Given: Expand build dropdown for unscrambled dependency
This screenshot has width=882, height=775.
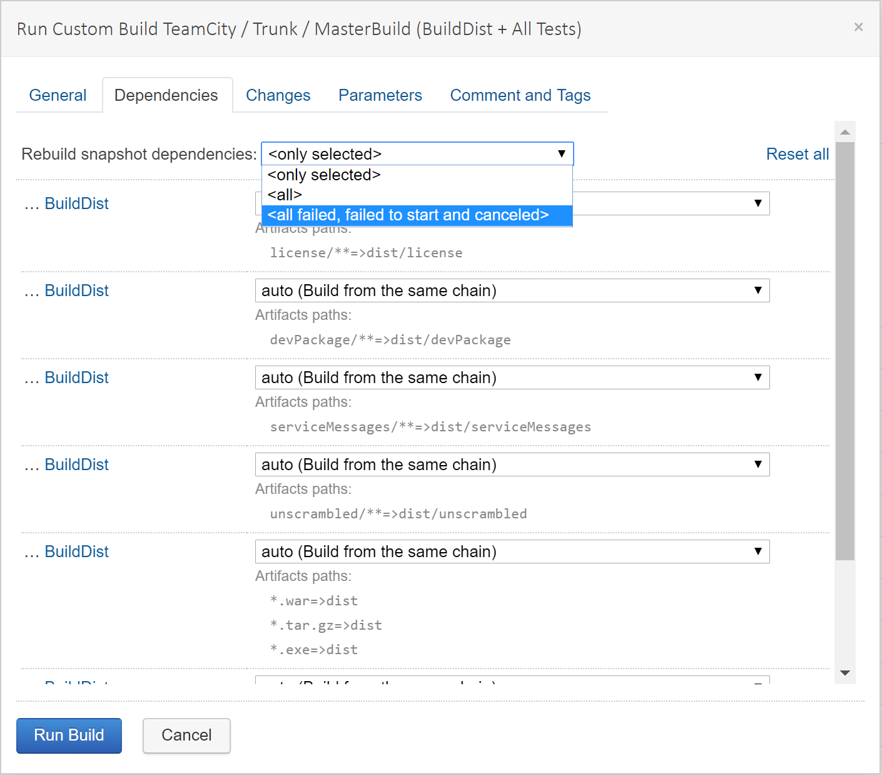Looking at the screenshot, I should pyautogui.click(x=512, y=464).
